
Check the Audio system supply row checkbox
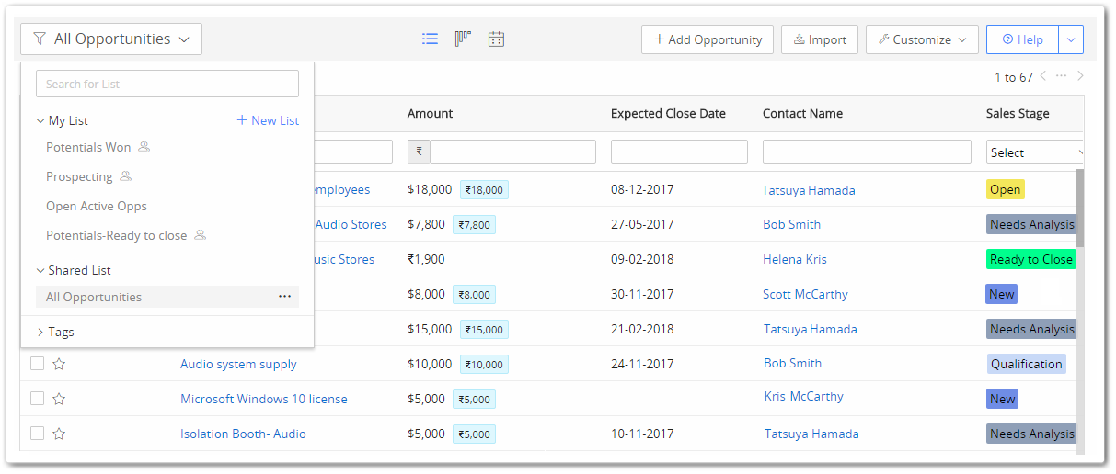[x=37, y=364]
